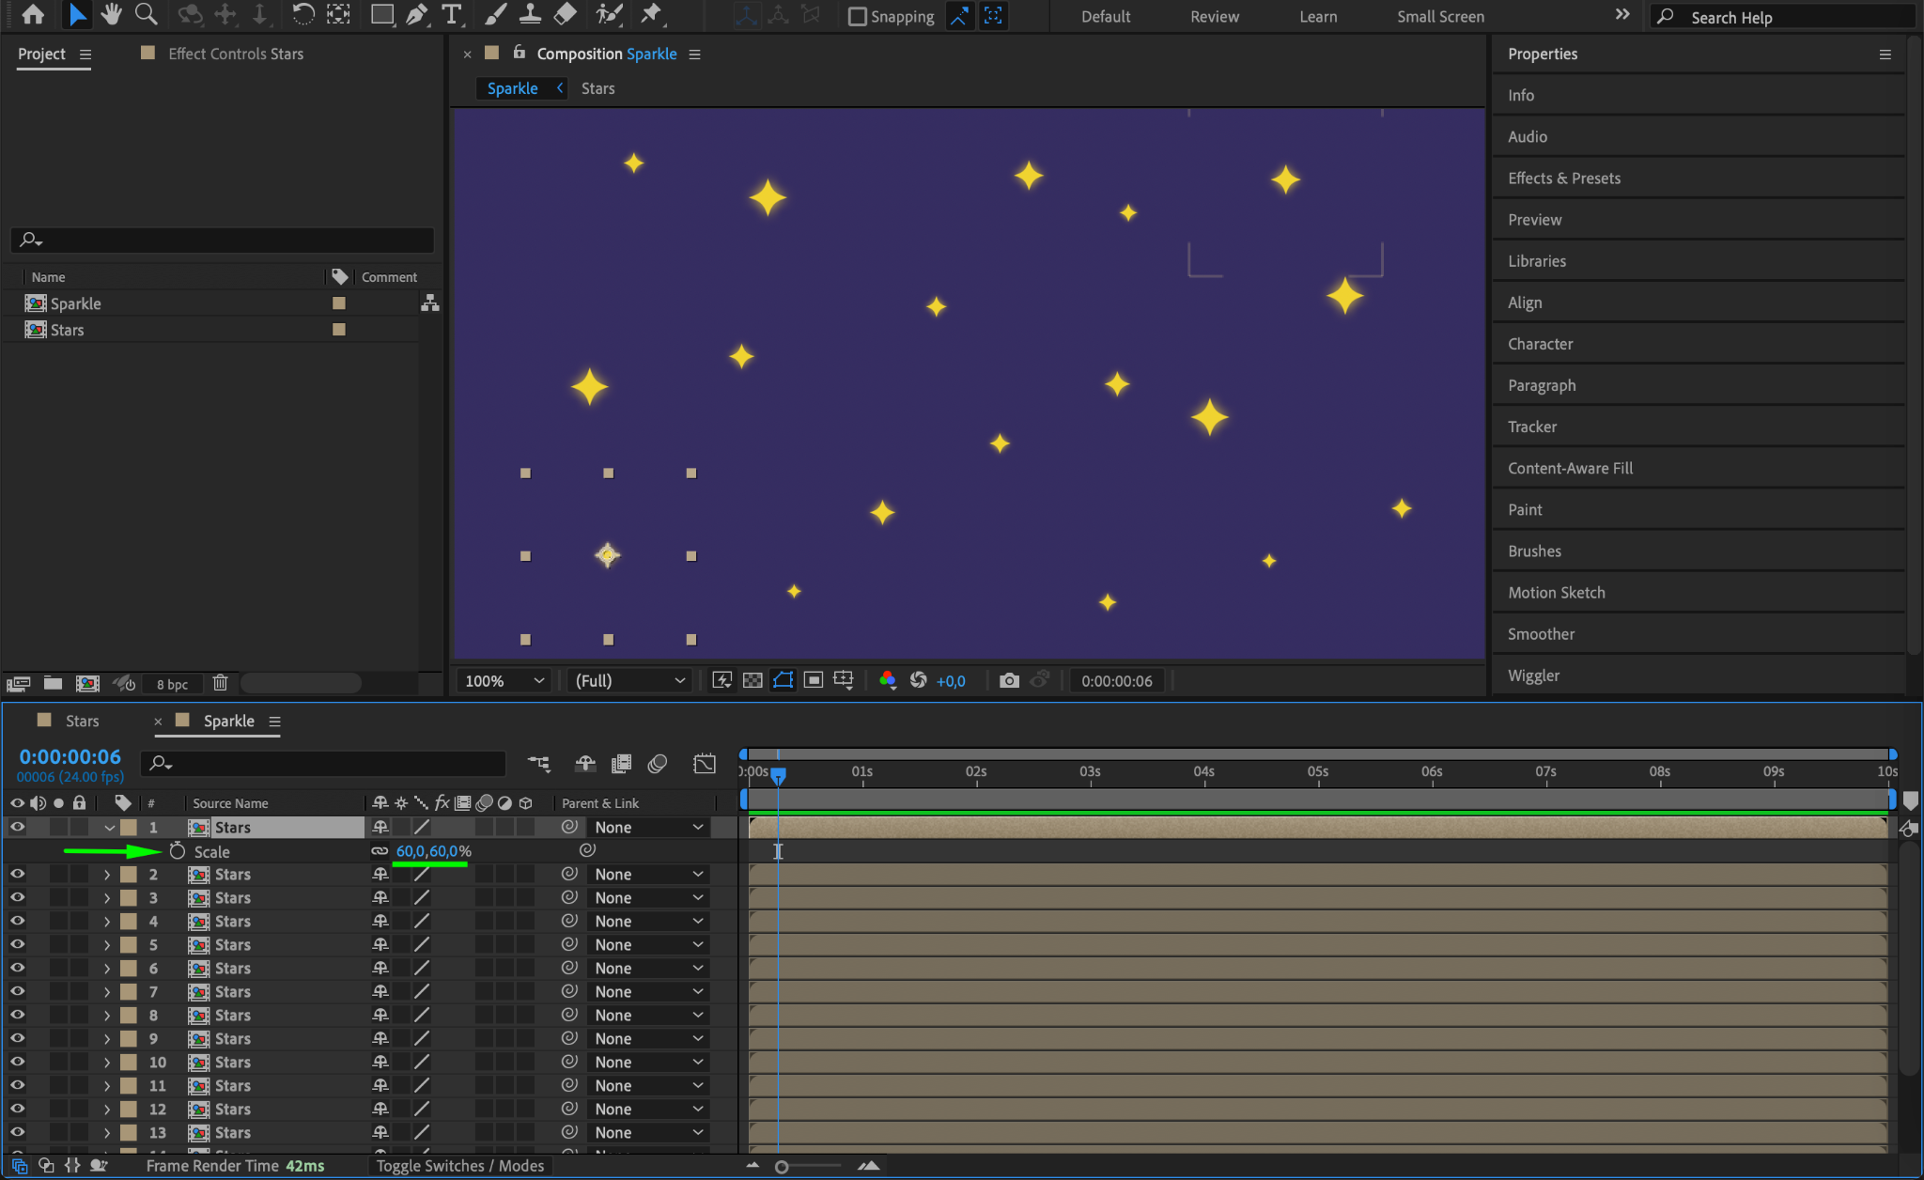This screenshot has width=1924, height=1180.
Task: Click the 60,0,60,0% Scale value
Action: (433, 851)
